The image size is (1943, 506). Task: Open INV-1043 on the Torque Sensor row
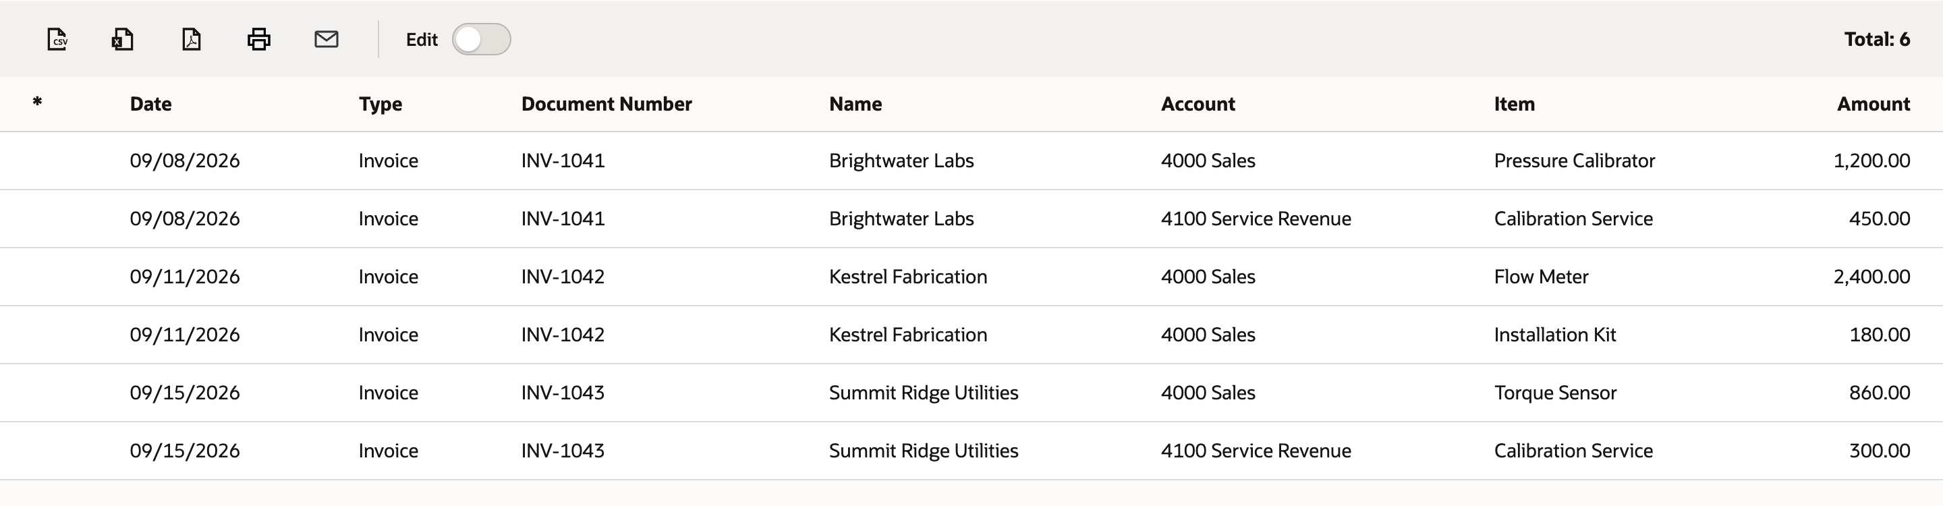(x=563, y=393)
